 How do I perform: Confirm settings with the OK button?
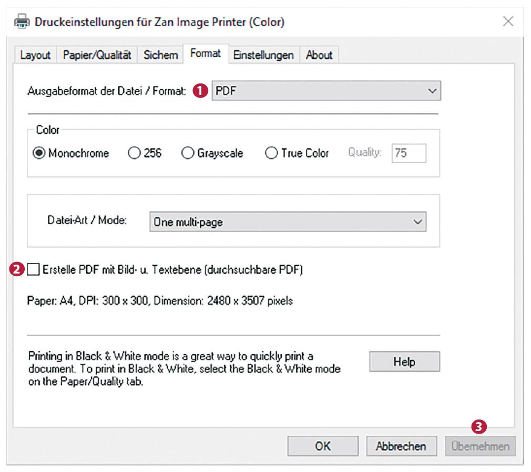[x=322, y=446]
